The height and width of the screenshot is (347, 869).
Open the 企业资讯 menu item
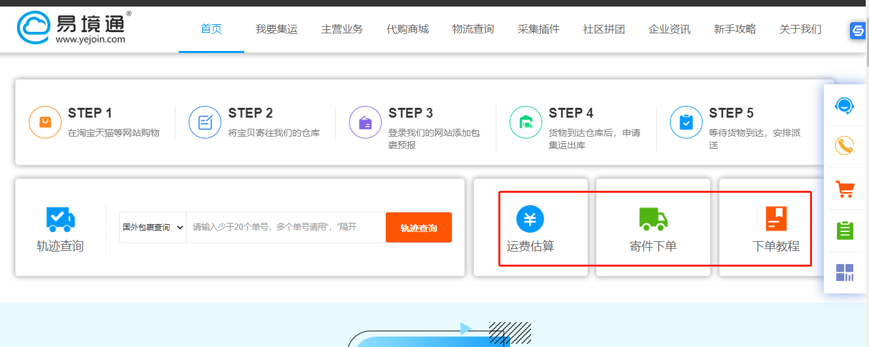point(669,29)
